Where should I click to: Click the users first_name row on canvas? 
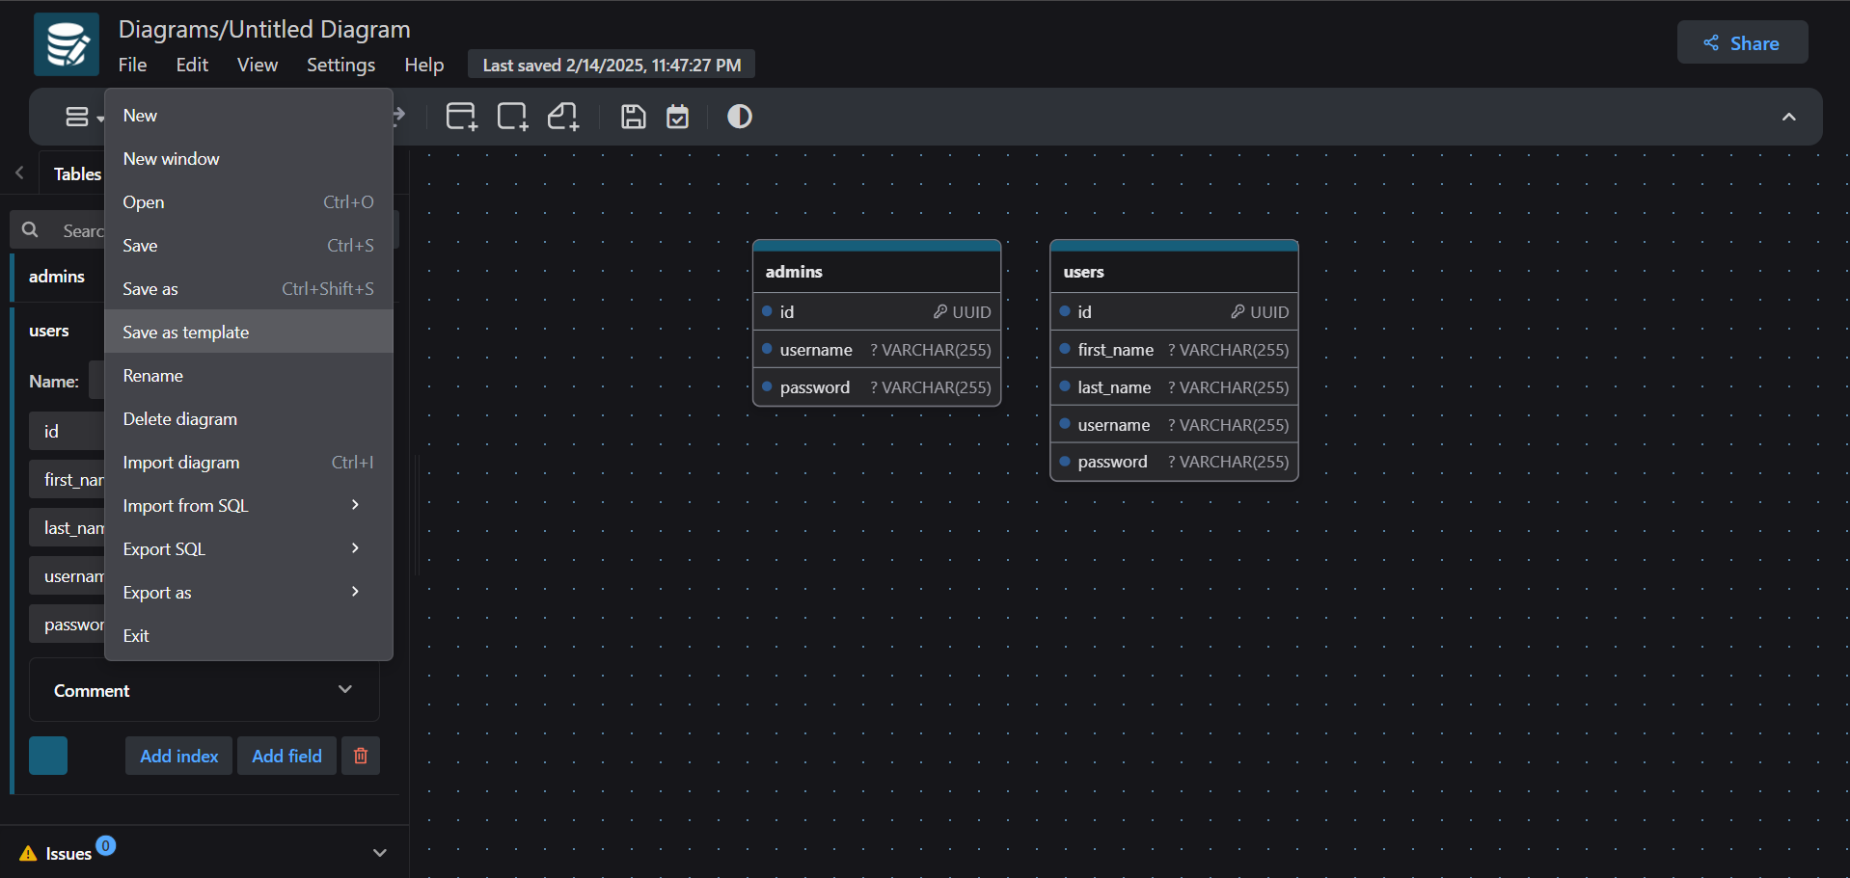(x=1174, y=350)
